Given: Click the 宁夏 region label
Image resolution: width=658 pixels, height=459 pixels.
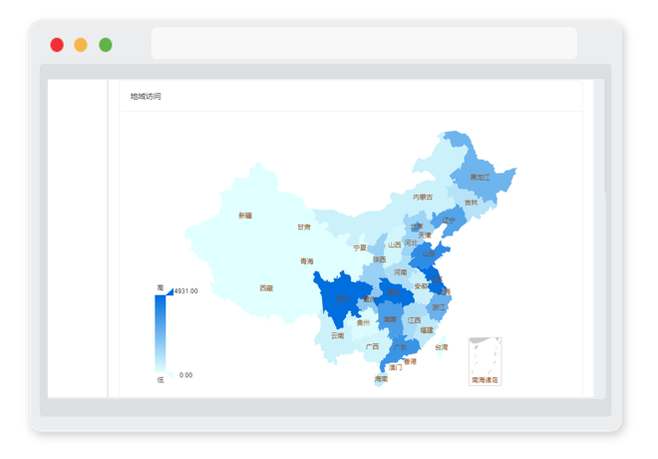Looking at the screenshot, I should point(360,247).
